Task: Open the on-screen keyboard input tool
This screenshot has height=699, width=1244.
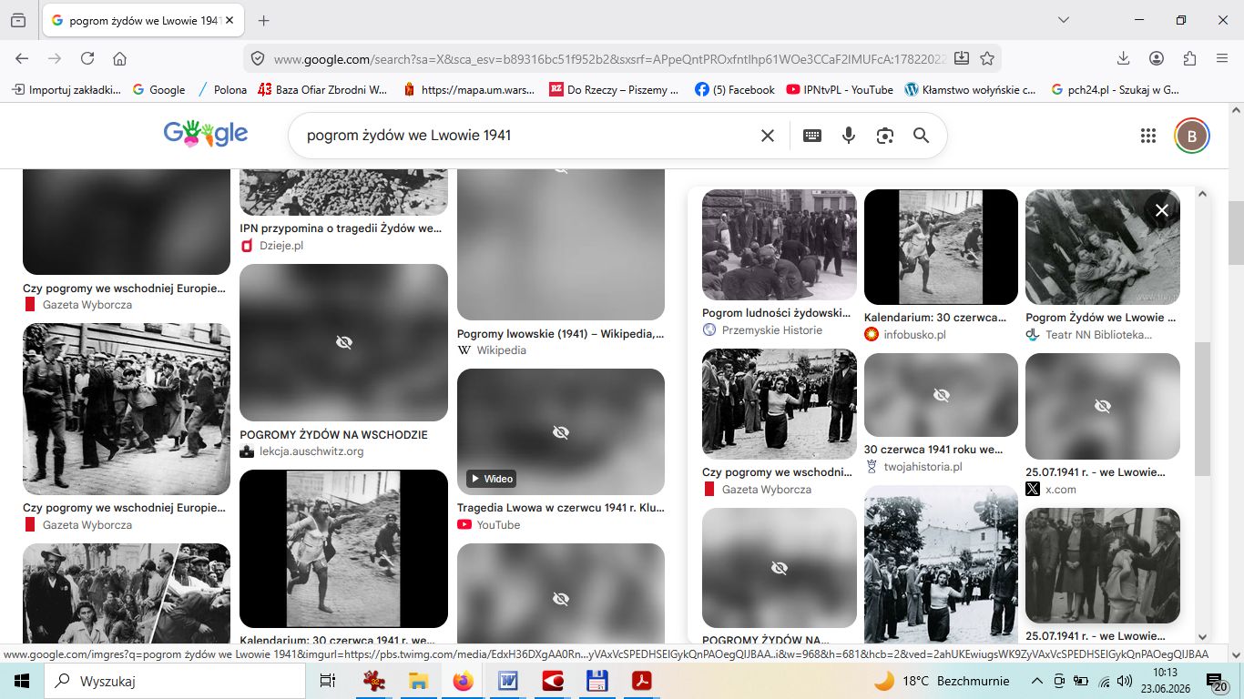Action: 812,136
